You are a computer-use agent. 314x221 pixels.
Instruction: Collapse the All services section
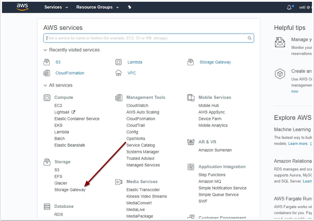click(x=58, y=85)
